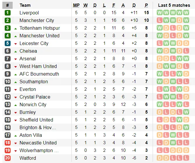Screen dimensions: 195x163
Task: Open the Liverpool team link
Action: coord(29,13)
